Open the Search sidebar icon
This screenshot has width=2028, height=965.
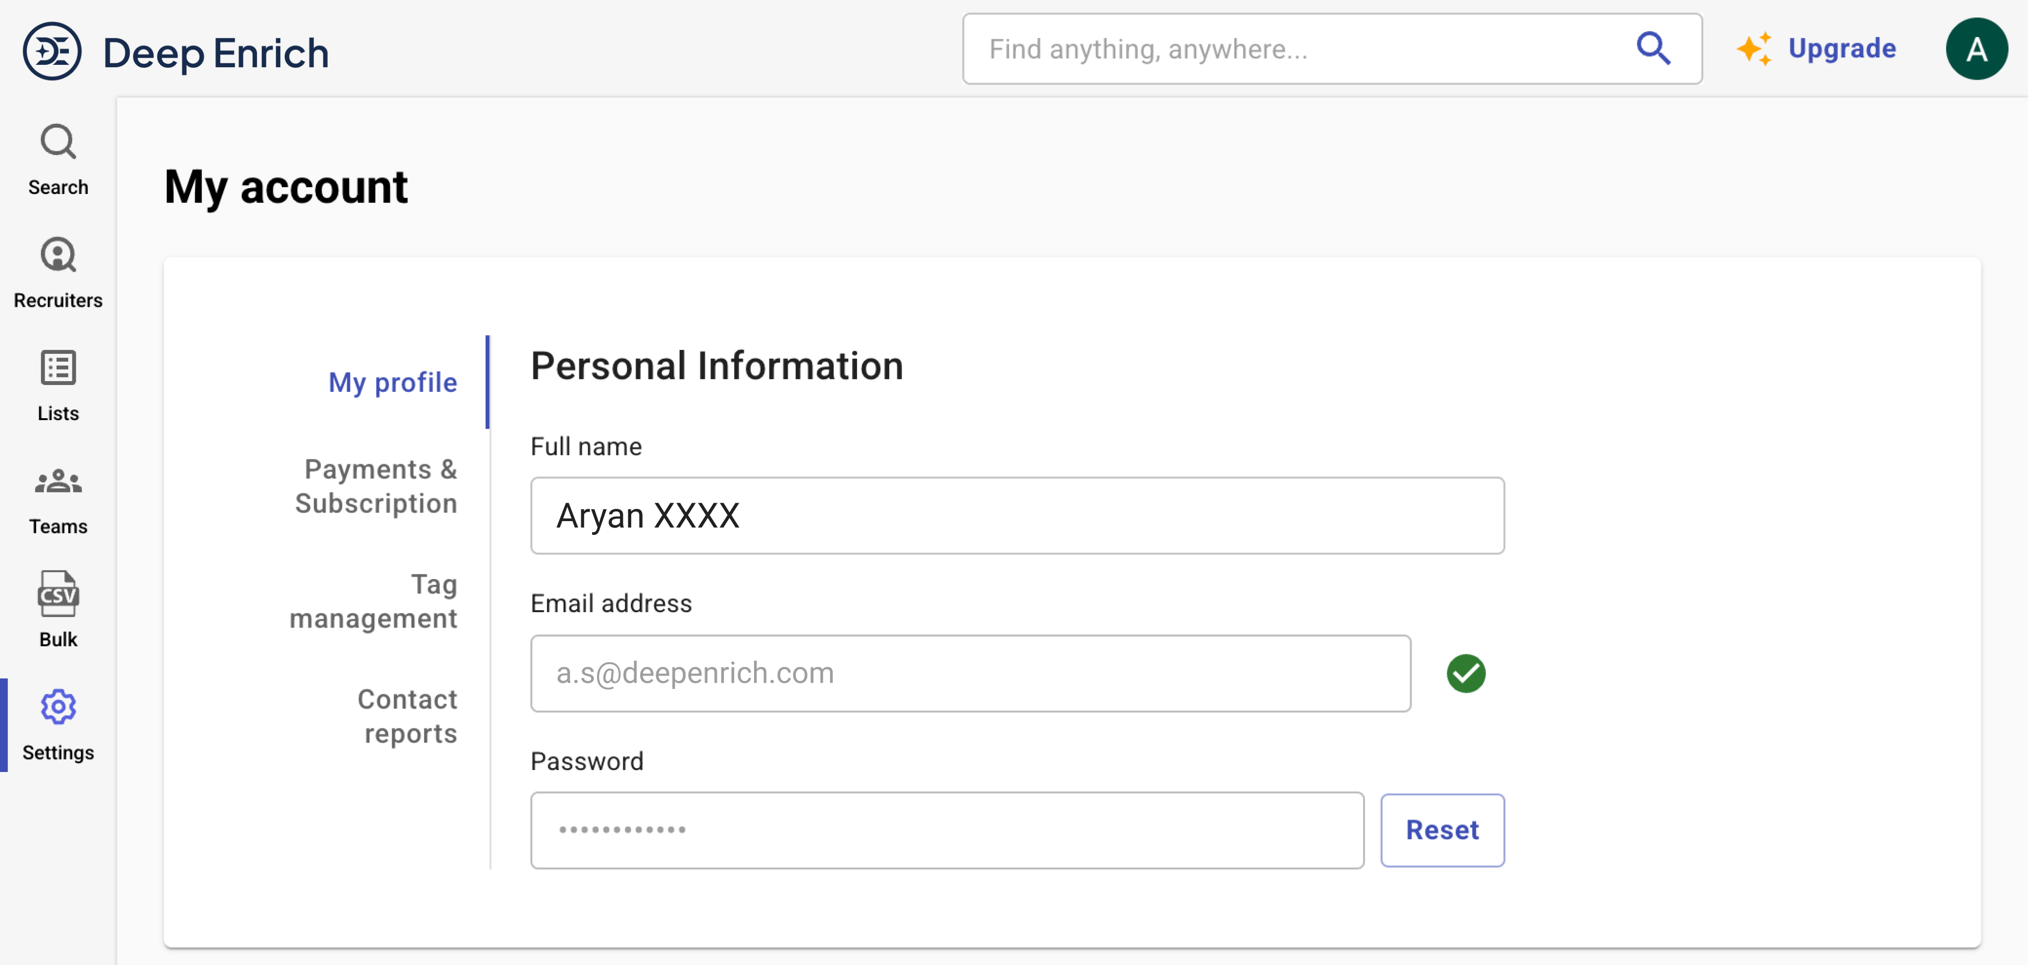click(x=58, y=143)
